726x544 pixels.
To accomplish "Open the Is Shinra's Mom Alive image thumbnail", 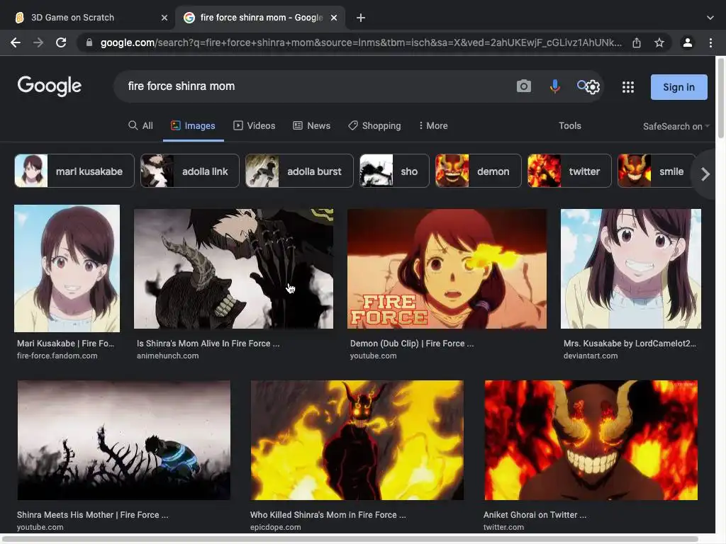I will click(x=233, y=268).
